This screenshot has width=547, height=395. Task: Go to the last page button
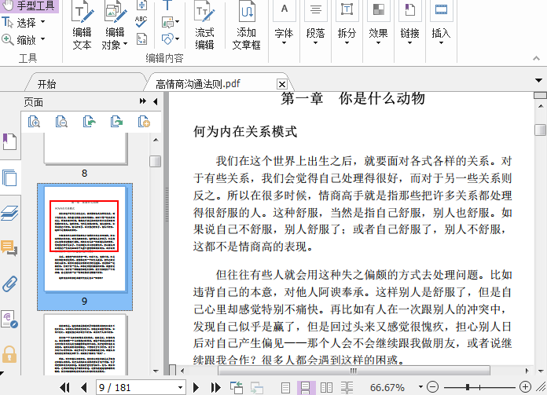pyautogui.click(x=215, y=387)
